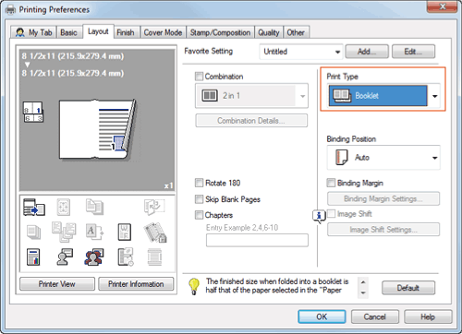Click the dark-bordered page icon in middle row
Image resolution: width=462 pixels, height=334 pixels.
coord(125,233)
